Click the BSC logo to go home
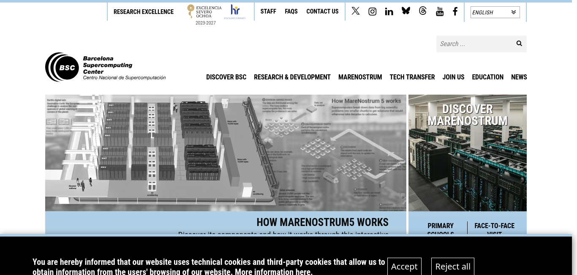Viewport: 577px width, 275px height. (x=106, y=67)
